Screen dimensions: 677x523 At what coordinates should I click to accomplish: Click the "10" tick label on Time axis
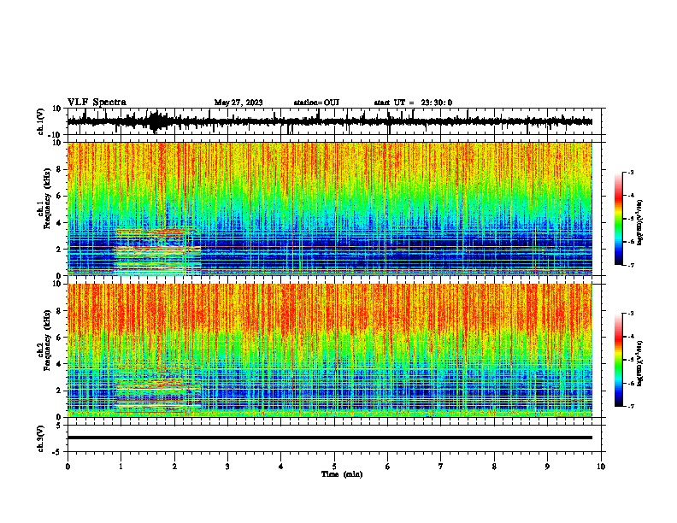[601, 467]
